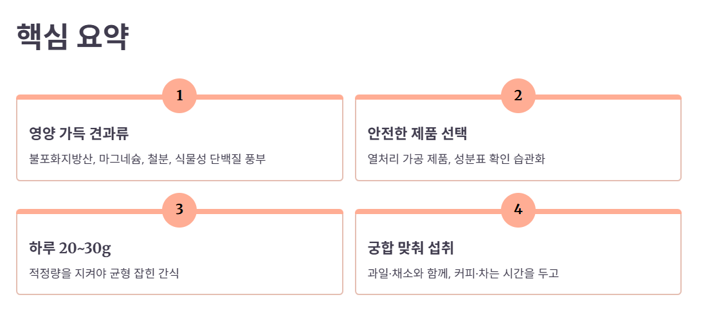Click the 하루 20~30g card title
Screen dimensions: 708x324
click(x=70, y=248)
